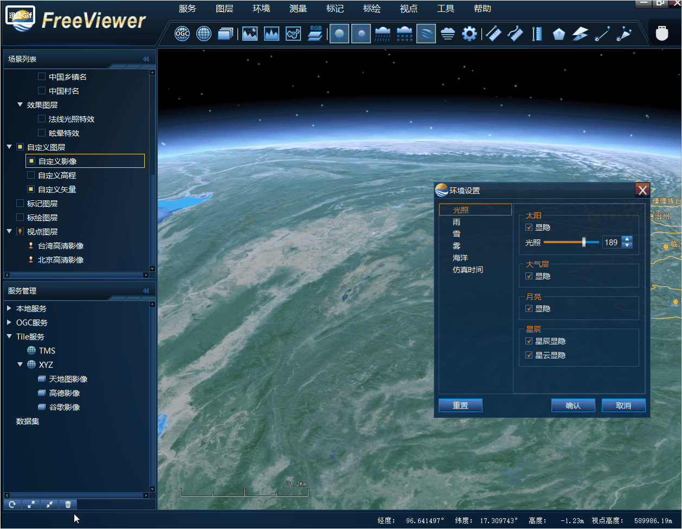
Task: Open the 服务 menu
Action: tap(188, 9)
